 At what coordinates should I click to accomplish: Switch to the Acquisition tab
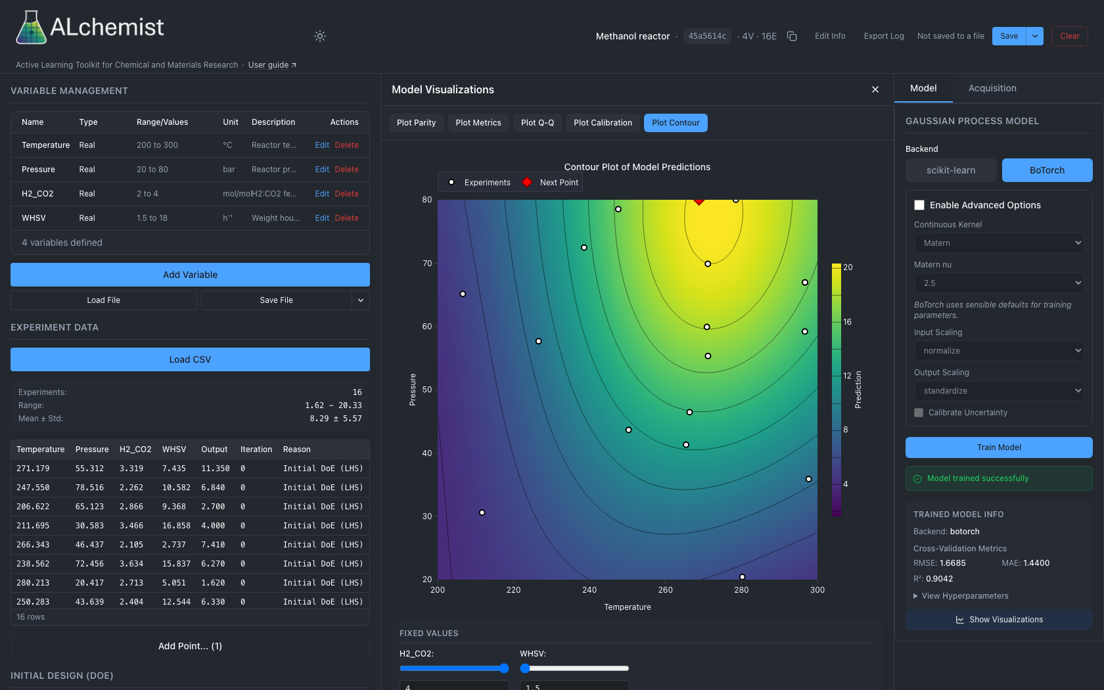point(992,88)
